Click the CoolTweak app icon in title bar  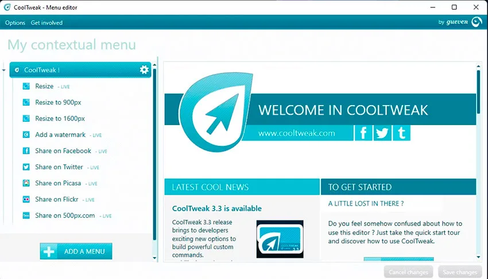(7, 7)
